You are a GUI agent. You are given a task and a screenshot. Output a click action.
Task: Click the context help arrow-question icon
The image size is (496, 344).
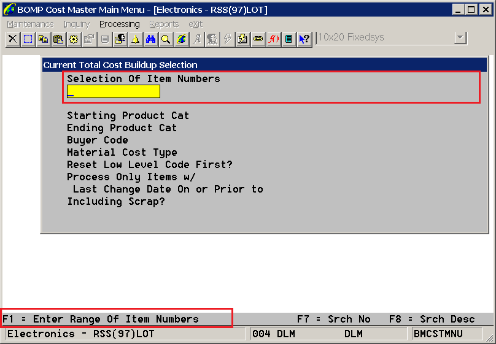[x=304, y=39]
